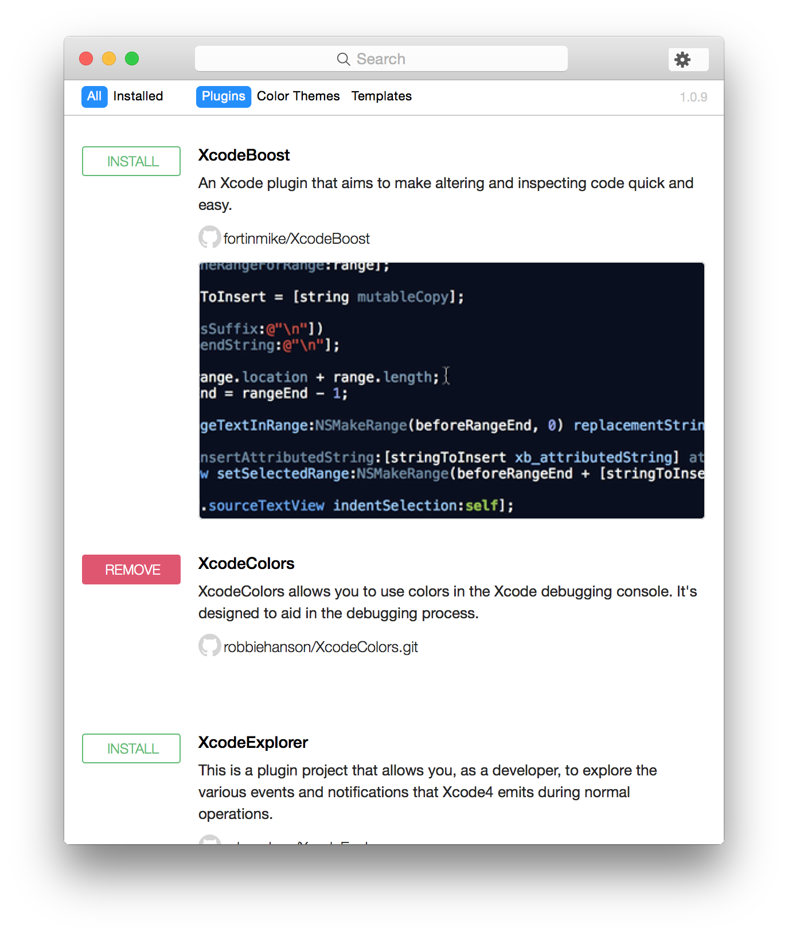The width and height of the screenshot is (788, 936).
Task: Click the green zoom window button
Action: pos(132,58)
